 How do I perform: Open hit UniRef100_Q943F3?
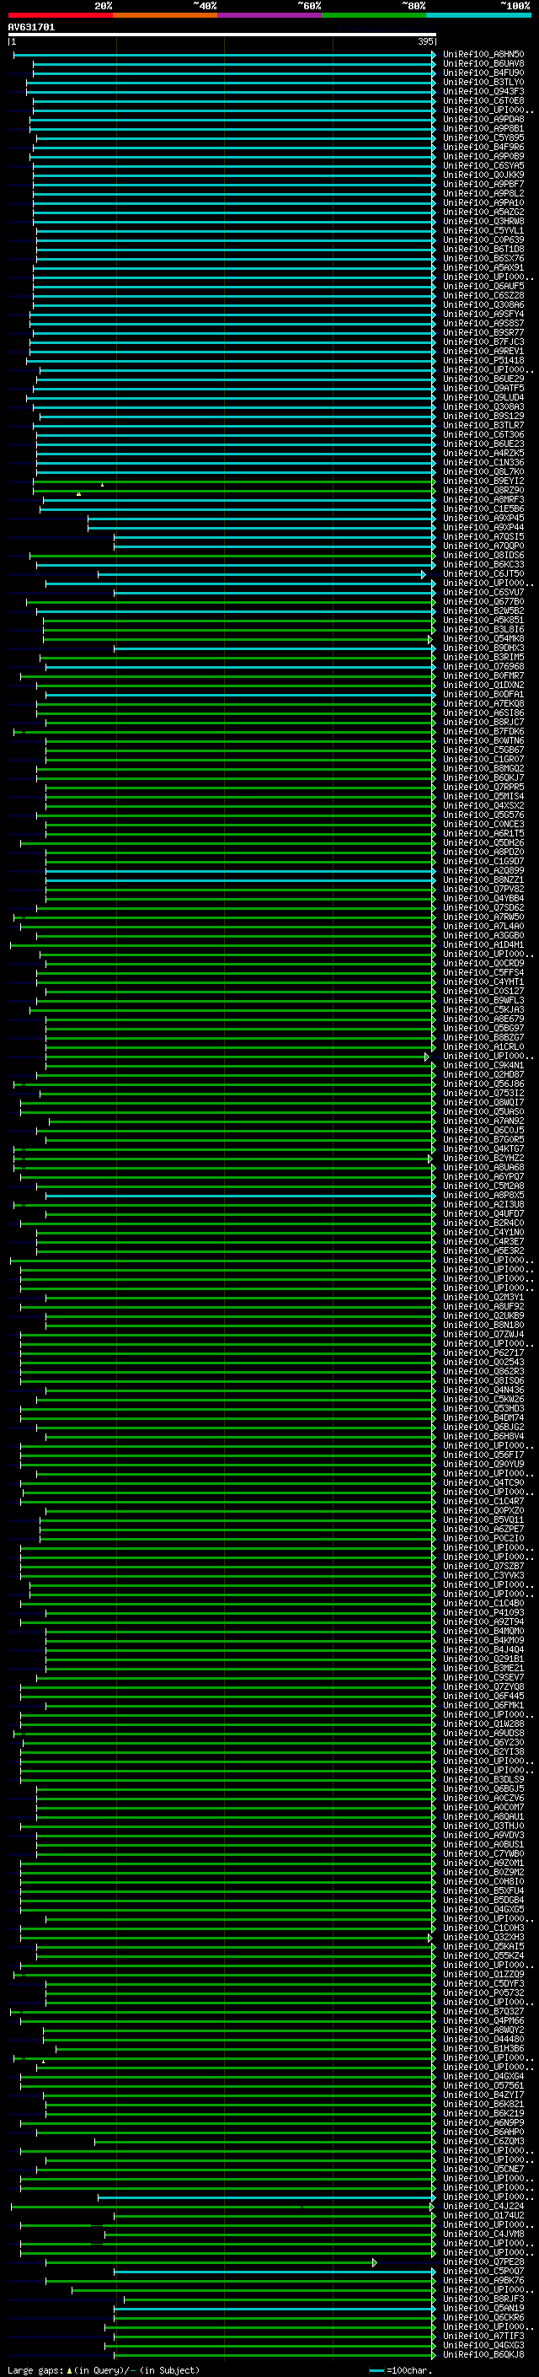483,91
